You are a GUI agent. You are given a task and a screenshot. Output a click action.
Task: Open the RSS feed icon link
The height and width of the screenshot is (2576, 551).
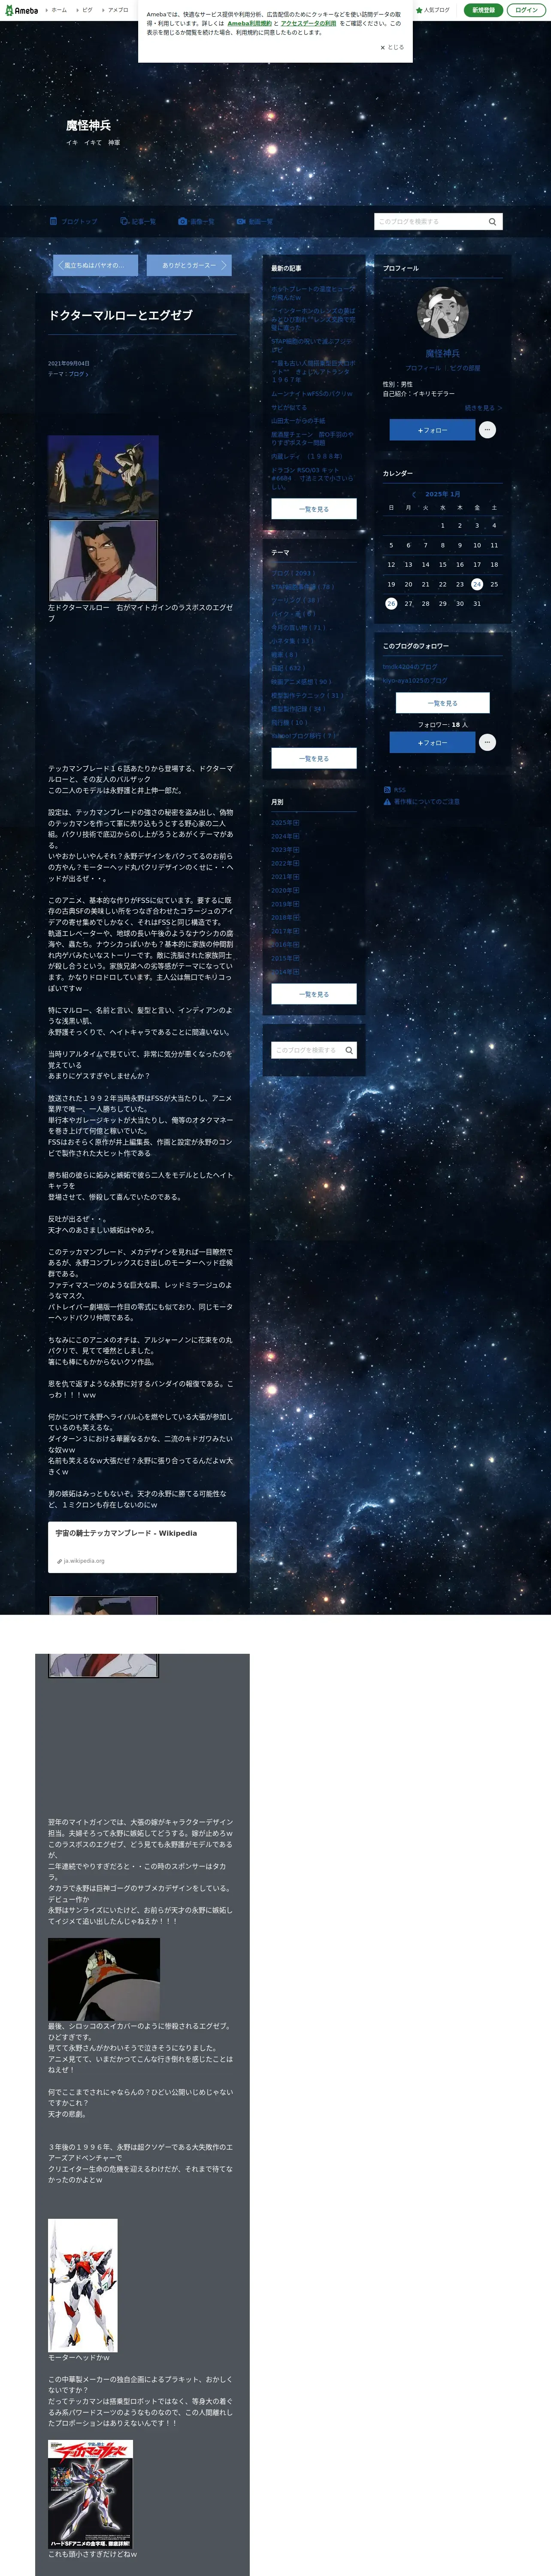[395, 790]
